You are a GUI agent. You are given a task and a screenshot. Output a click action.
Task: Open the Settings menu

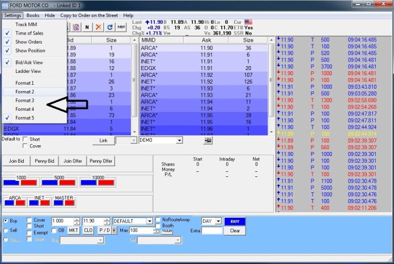tap(12, 15)
